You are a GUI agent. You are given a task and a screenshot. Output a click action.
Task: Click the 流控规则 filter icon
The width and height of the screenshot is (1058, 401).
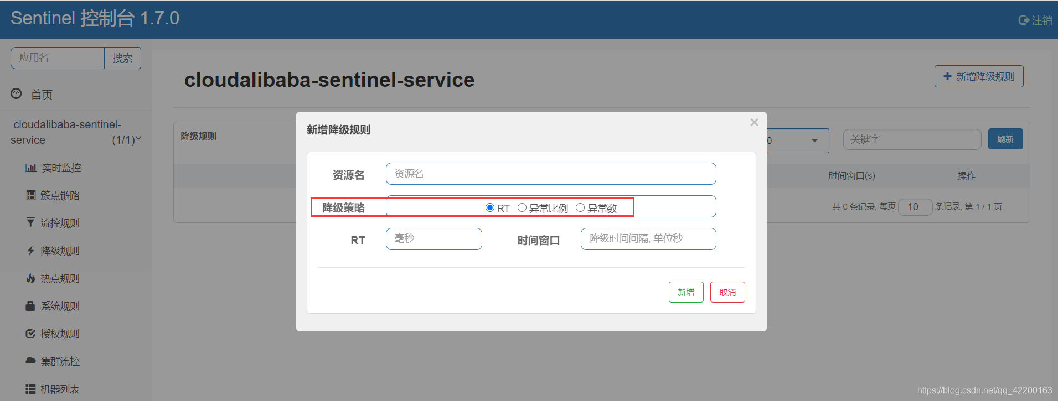tap(31, 223)
